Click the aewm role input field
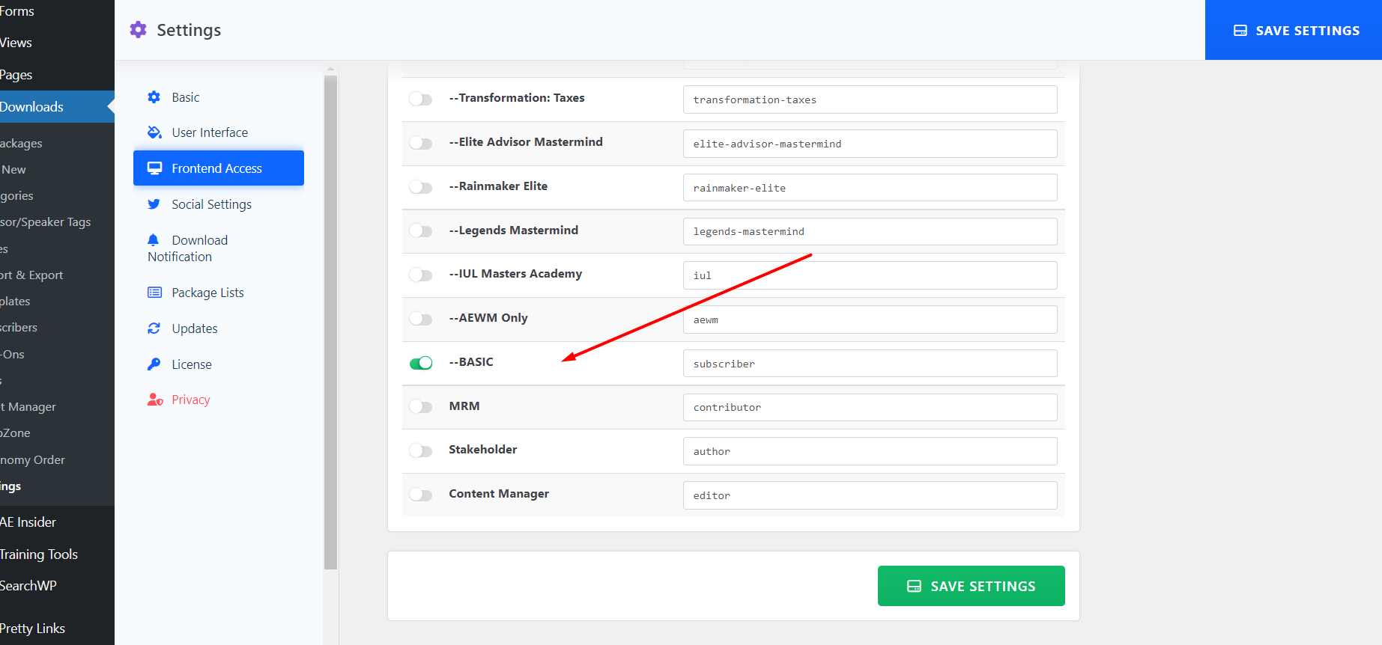Image resolution: width=1382 pixels, height=645 pixels. click(870, 320)
